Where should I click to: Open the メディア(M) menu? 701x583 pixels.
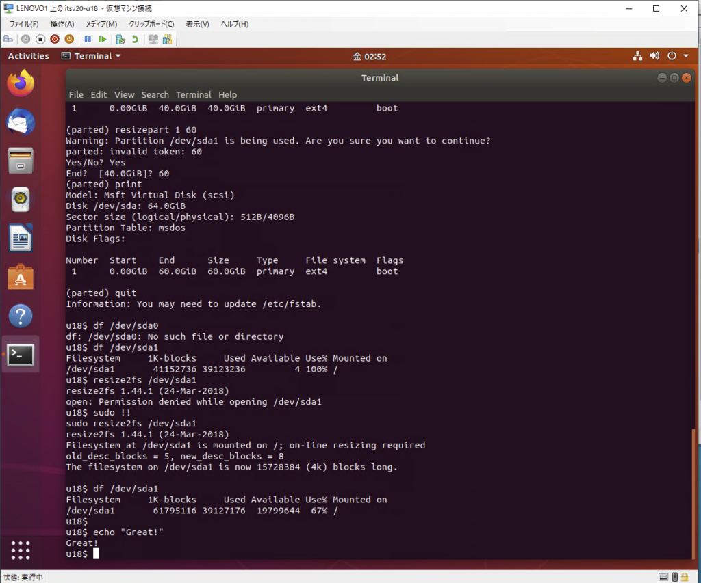[101, 24]
